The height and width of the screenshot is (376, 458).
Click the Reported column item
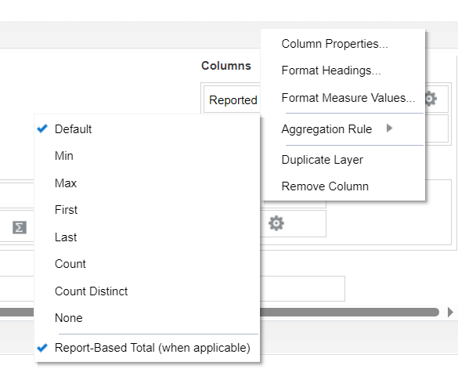click(x=233, y=100)
